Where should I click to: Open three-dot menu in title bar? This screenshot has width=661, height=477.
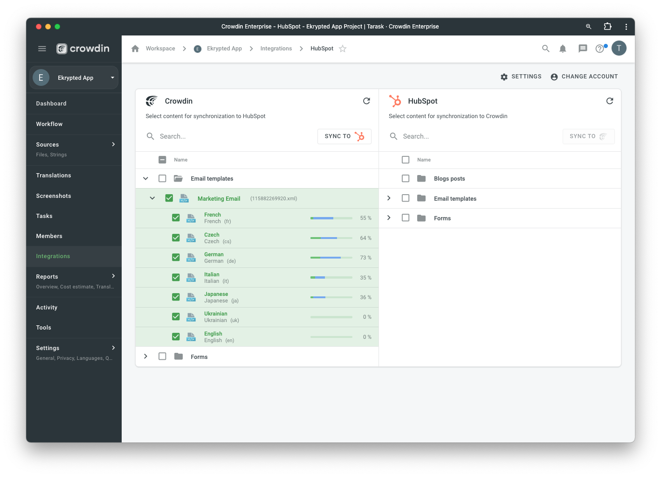click(626, 27)
